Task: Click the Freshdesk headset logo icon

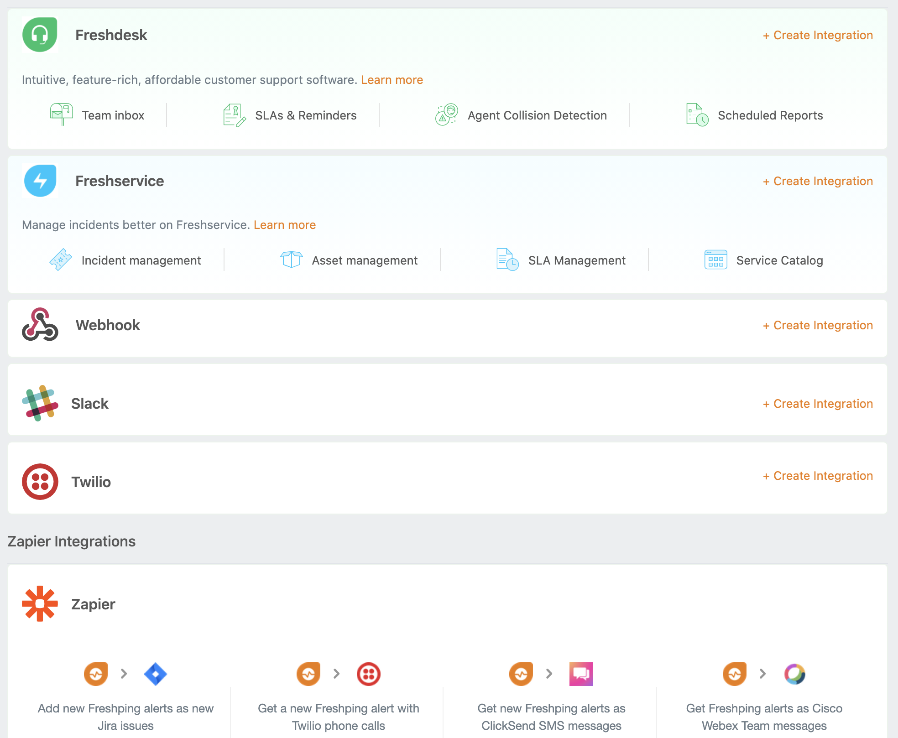Action: pos(40,35)
